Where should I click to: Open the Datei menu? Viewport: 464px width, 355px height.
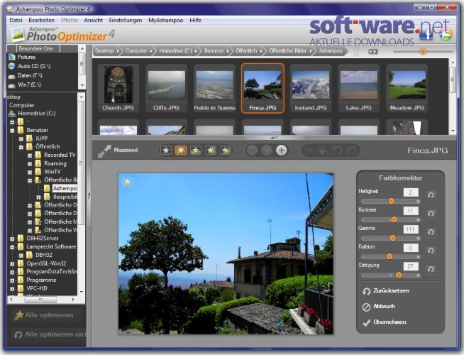point(16,20)
